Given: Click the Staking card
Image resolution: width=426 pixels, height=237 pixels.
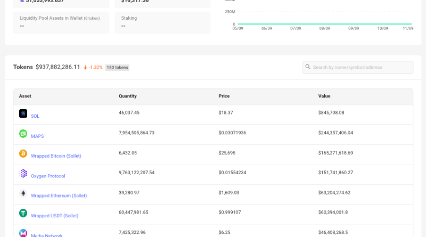Looking at the screenshot, I should coord(162,22).
